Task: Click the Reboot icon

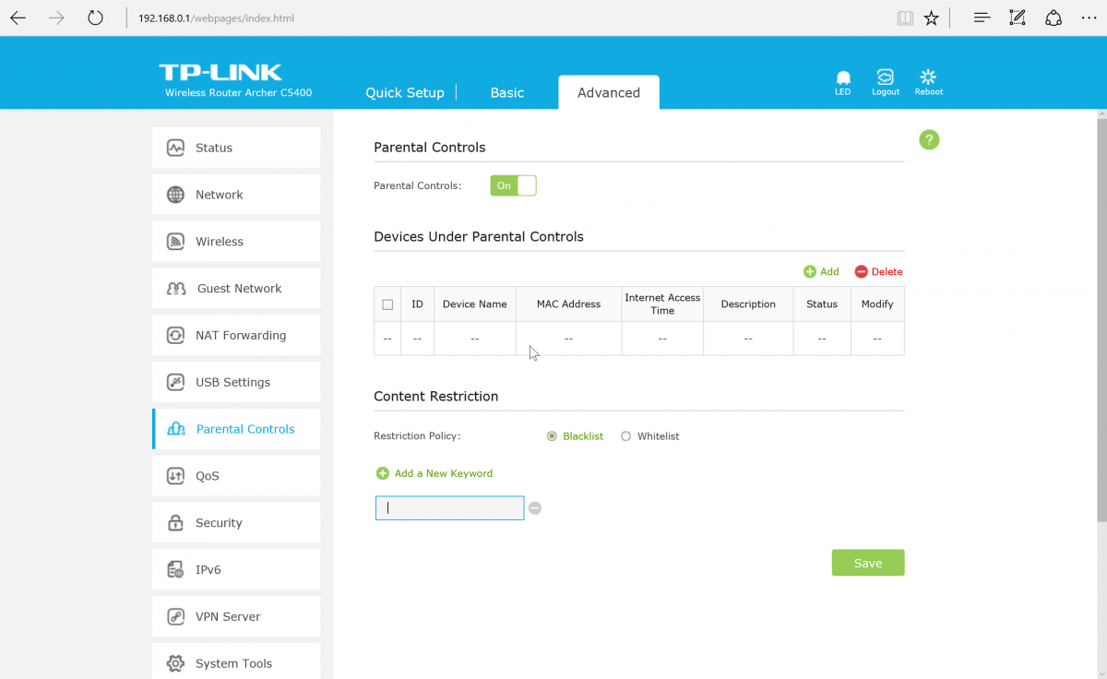Action: 928,78
